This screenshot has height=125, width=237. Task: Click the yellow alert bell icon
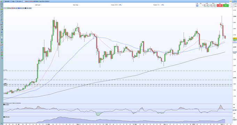2,9
